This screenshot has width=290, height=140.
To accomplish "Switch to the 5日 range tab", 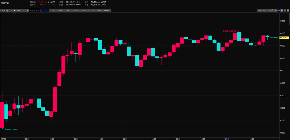I will (x=68, y=11).
